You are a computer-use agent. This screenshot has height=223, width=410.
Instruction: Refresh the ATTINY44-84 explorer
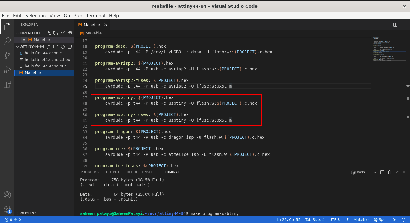[x=63, y=47]
